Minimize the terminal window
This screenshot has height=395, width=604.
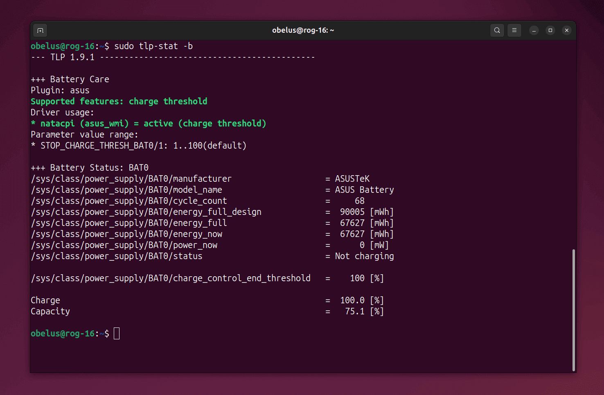point(534,30)
